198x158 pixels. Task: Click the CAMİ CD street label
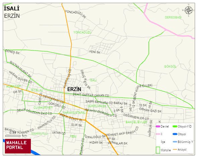(x=40, y=99)
